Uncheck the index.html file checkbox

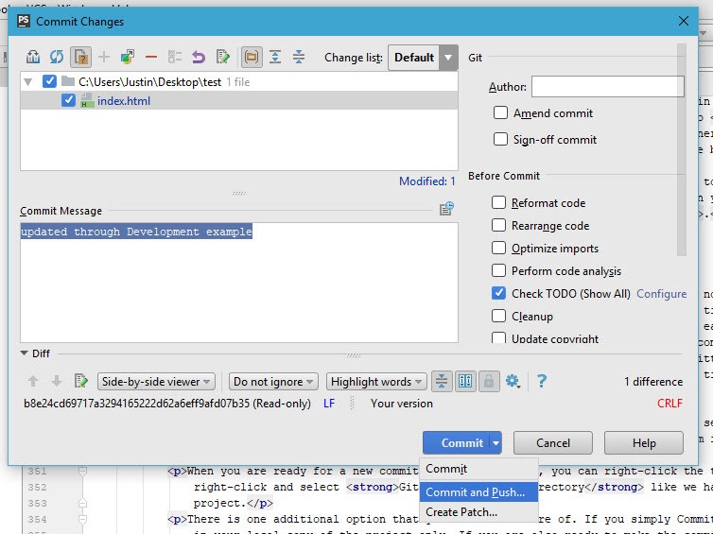point(68,100)
